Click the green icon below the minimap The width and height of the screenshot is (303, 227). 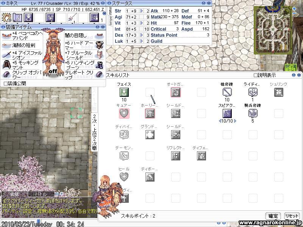pyautogui.click(x=291, y=68)
